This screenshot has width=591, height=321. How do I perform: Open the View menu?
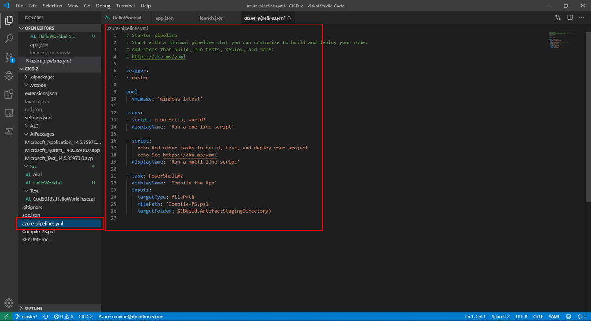click(x=73, y=6)
